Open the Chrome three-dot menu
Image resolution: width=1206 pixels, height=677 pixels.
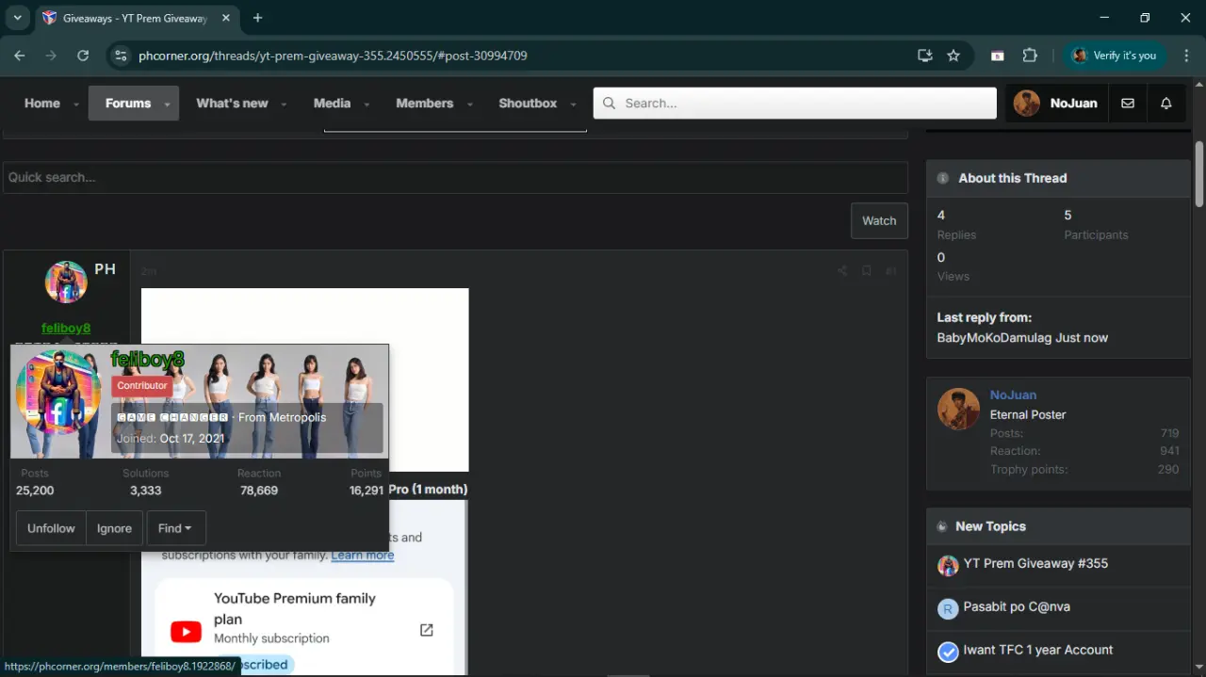[x=1185, y=56]
